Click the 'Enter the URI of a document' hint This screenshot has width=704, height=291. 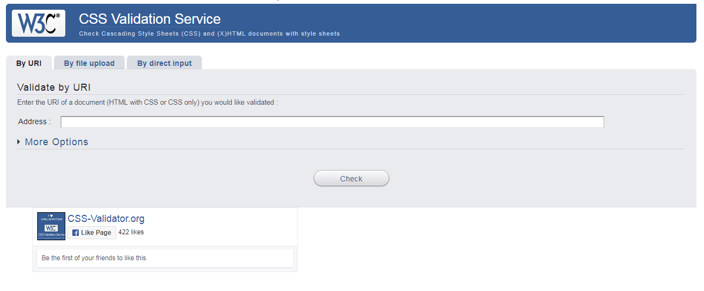[x=147, y=102]
